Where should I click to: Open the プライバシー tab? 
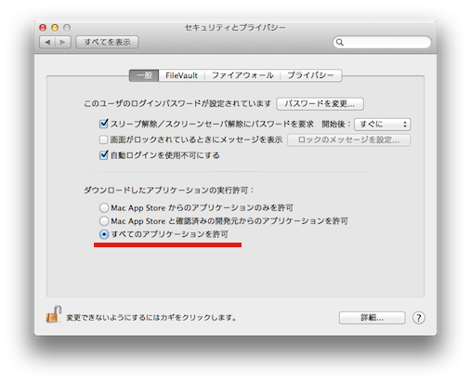coord(311,75)
